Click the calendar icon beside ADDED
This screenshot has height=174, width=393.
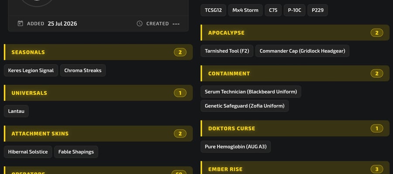point(20,23)
